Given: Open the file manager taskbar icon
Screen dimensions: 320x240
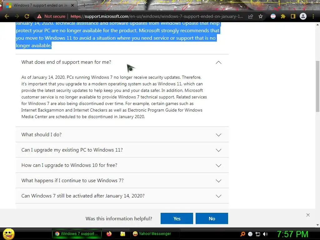Looking at the screenshot, I should tap(122, 234).
